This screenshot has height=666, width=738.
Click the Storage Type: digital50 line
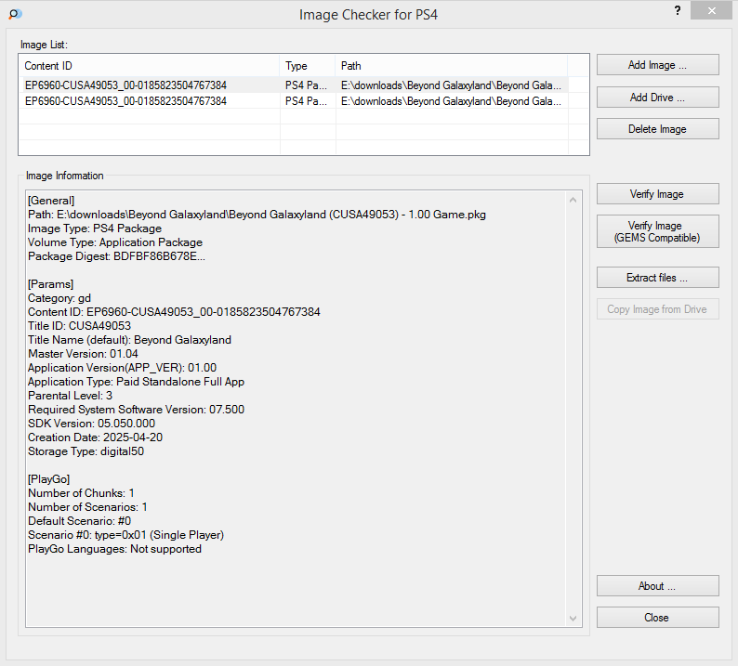(86, 451)
